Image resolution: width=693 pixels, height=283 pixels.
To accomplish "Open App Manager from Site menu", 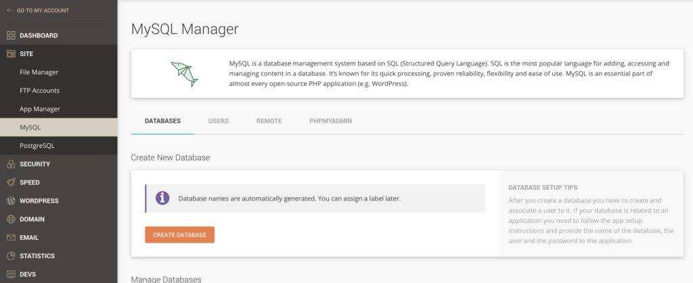I will 40,109.
